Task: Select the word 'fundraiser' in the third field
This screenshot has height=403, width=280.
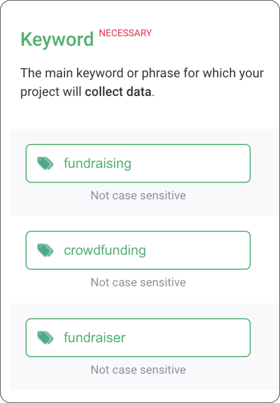Action: [x=94, y=338]
